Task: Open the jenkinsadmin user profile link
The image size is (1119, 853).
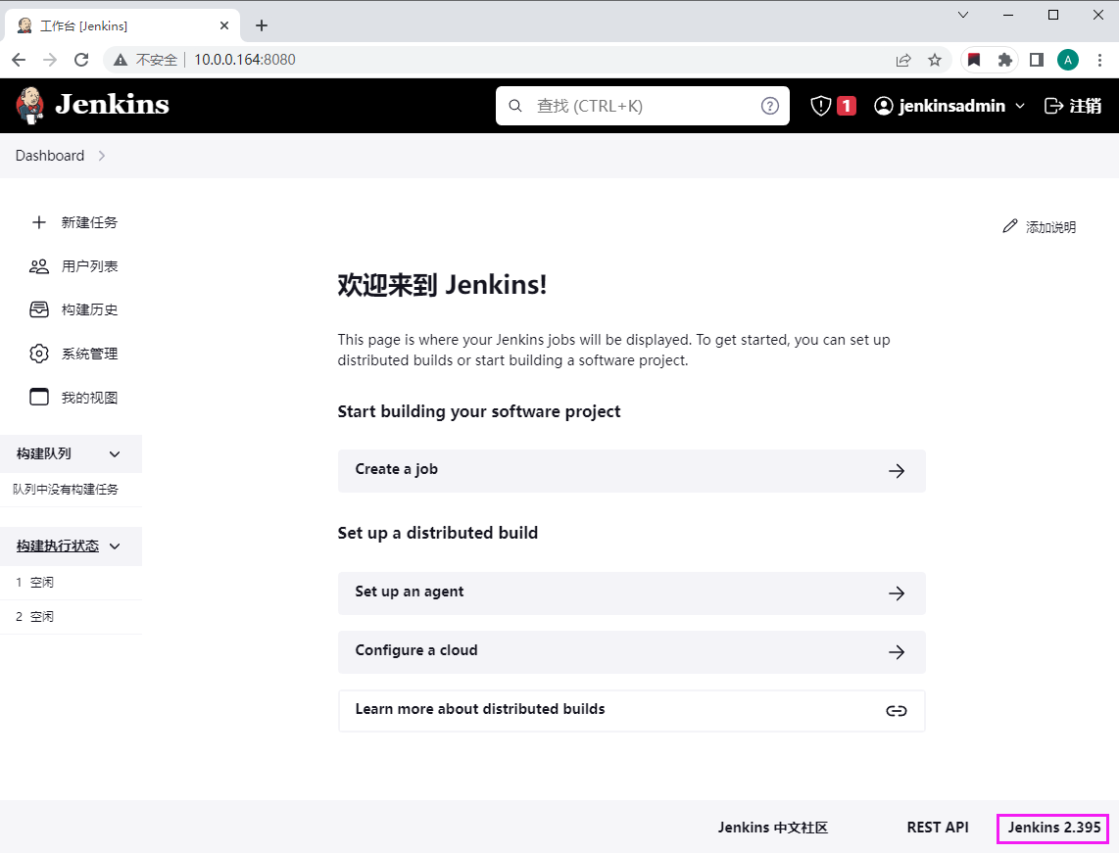Action: (940, 106)
